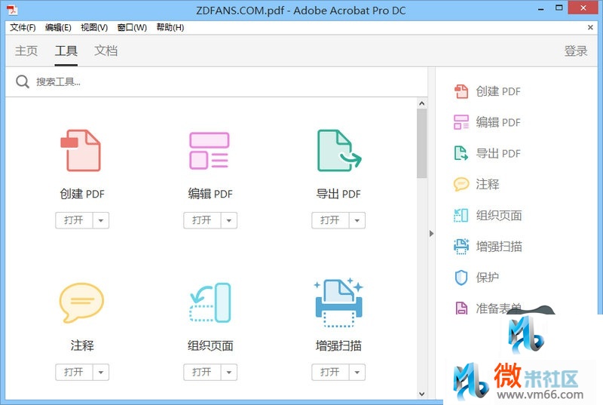Click the large 创建 PDF tool icon

(x=81, y=150)
